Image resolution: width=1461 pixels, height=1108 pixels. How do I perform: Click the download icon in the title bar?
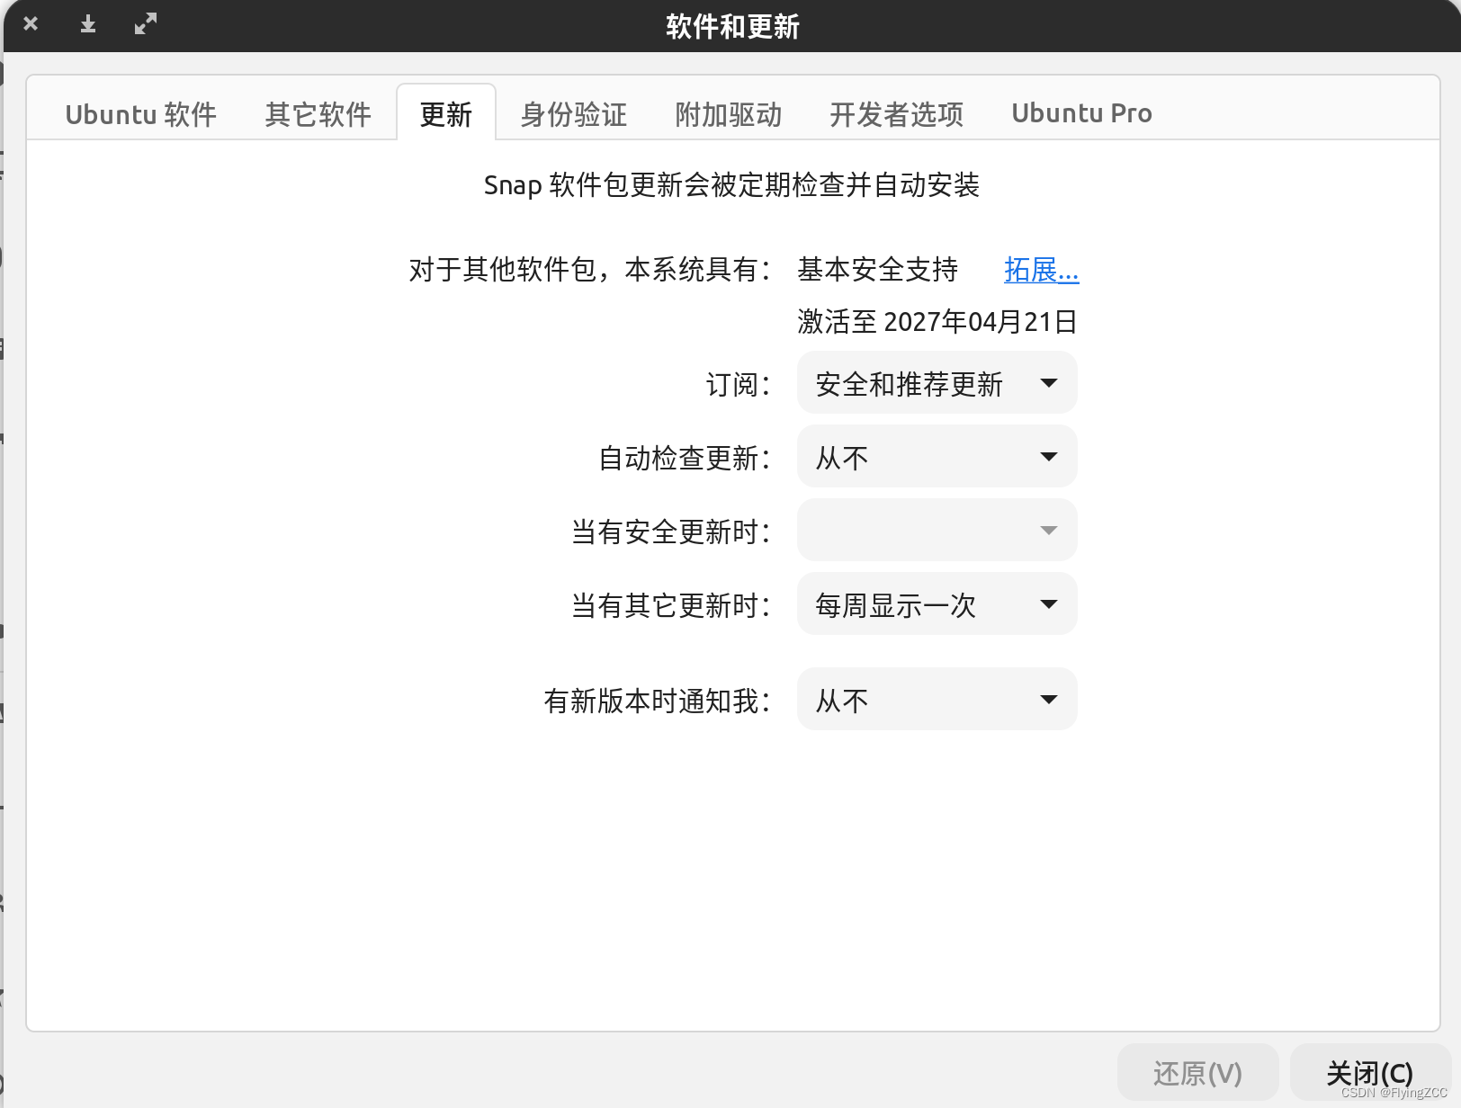point(87,24)
